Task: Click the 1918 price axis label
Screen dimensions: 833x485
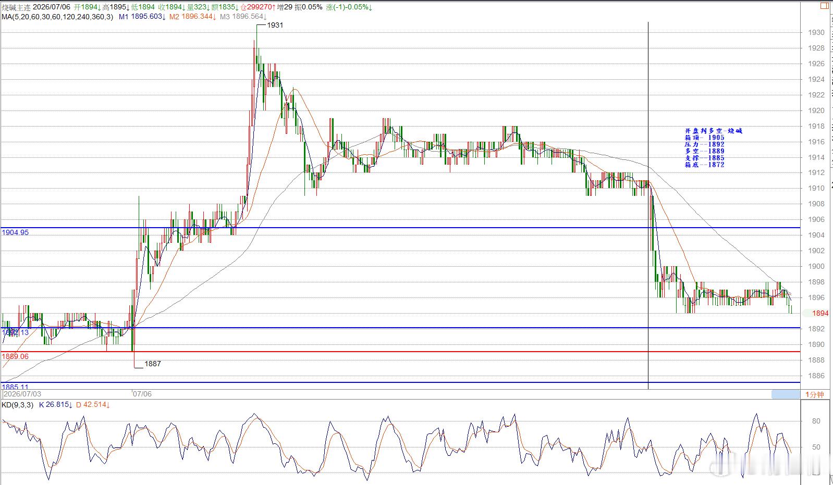Action: [x=816, y=126]
